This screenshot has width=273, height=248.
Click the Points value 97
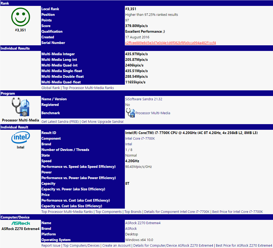127,20
